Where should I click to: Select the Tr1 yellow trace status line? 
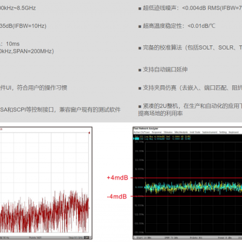pyautogui.click(x=163, y=137)
